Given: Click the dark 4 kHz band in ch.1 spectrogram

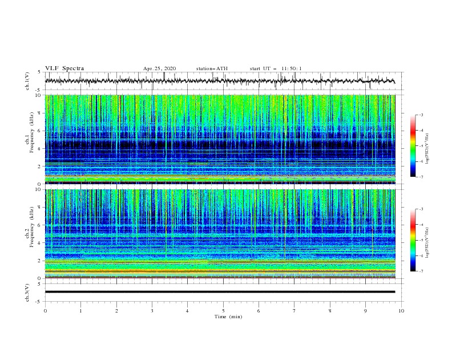Looking at the screenshot, I should coord(220,144).
